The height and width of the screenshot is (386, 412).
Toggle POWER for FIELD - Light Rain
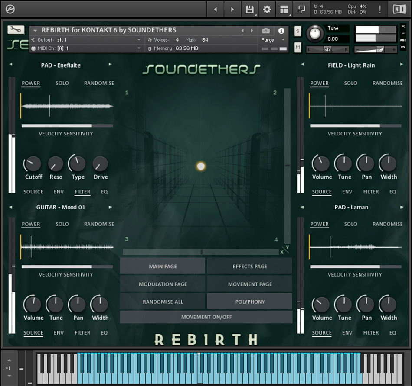(320, 83)
